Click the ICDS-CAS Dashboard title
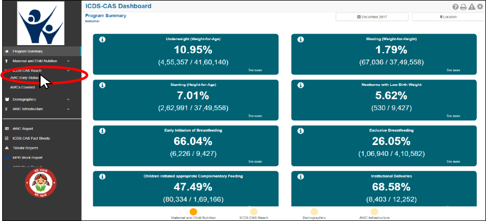The width and height of the screenshot is (486, 221). [118, 6]
